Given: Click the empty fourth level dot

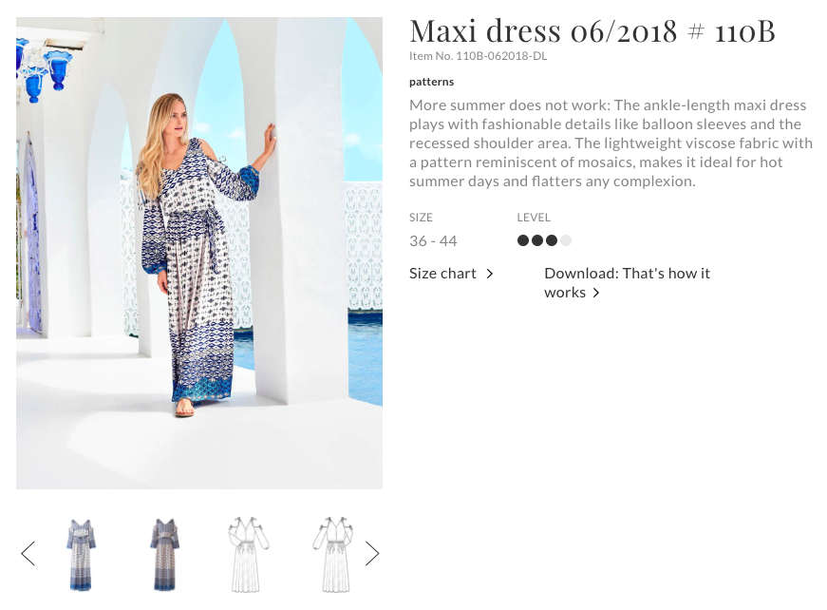Looking at the screenshot, I should [x=566, y=240].
